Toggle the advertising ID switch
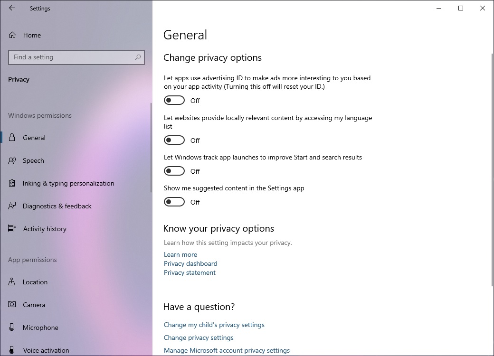Viewport: 494px width, 356px height. (174, 101)
